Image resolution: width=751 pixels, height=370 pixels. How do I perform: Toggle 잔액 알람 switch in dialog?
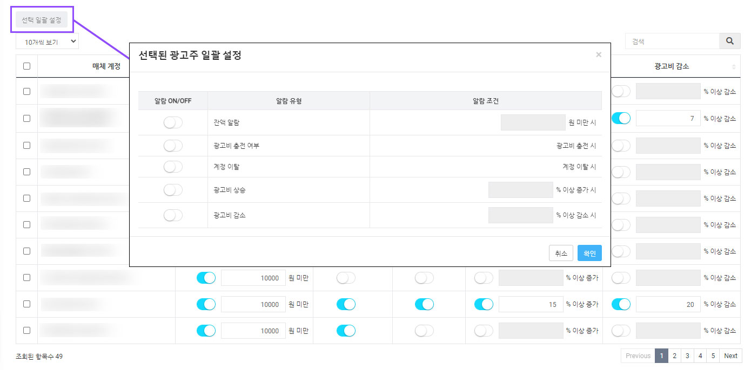click(x=173, y=123)
